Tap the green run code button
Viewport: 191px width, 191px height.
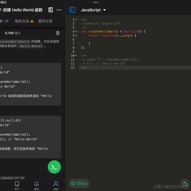(54, 167)
